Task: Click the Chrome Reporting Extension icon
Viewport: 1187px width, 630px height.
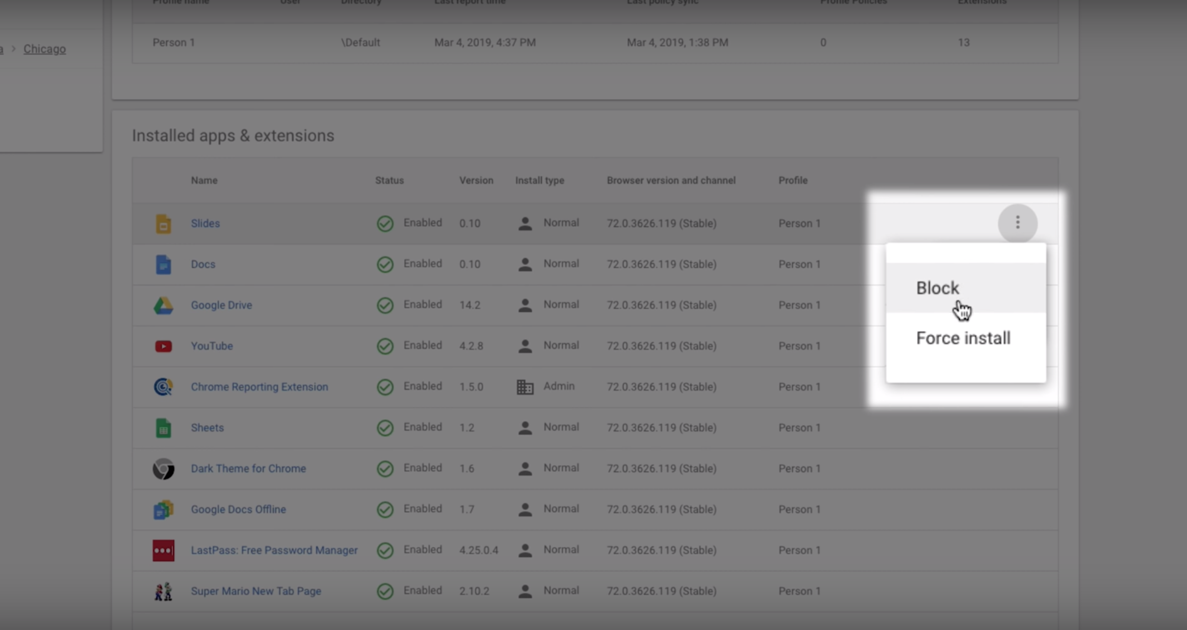Action: click(x=163, y=387)
